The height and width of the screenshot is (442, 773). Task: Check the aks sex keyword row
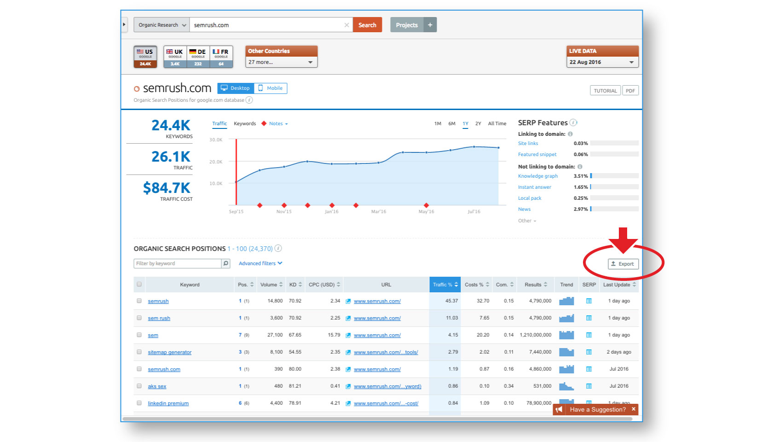pyautogui.click(x=139, y=386)
